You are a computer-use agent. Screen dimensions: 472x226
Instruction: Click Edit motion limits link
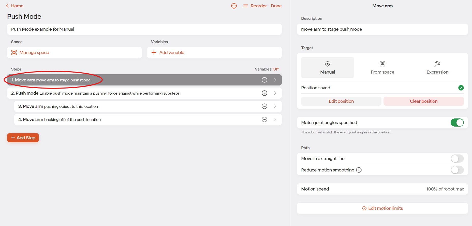(x=382, y=208)
